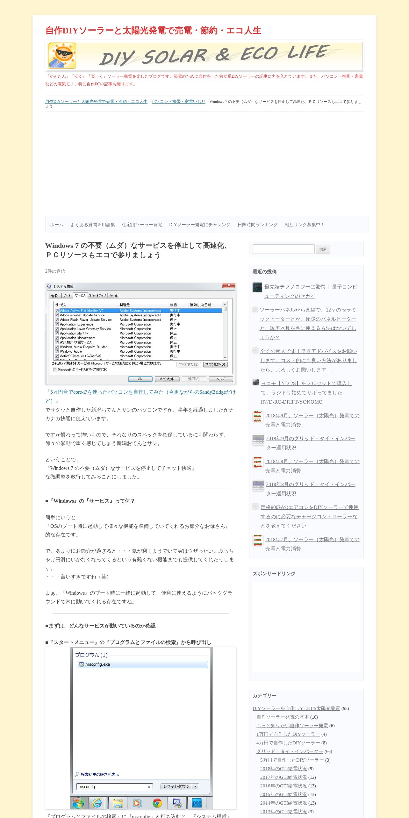This screenshot has height=818, width=409.
Task: Open category もっと知りたい自作ソーラー発電
Action: (292, 726)
